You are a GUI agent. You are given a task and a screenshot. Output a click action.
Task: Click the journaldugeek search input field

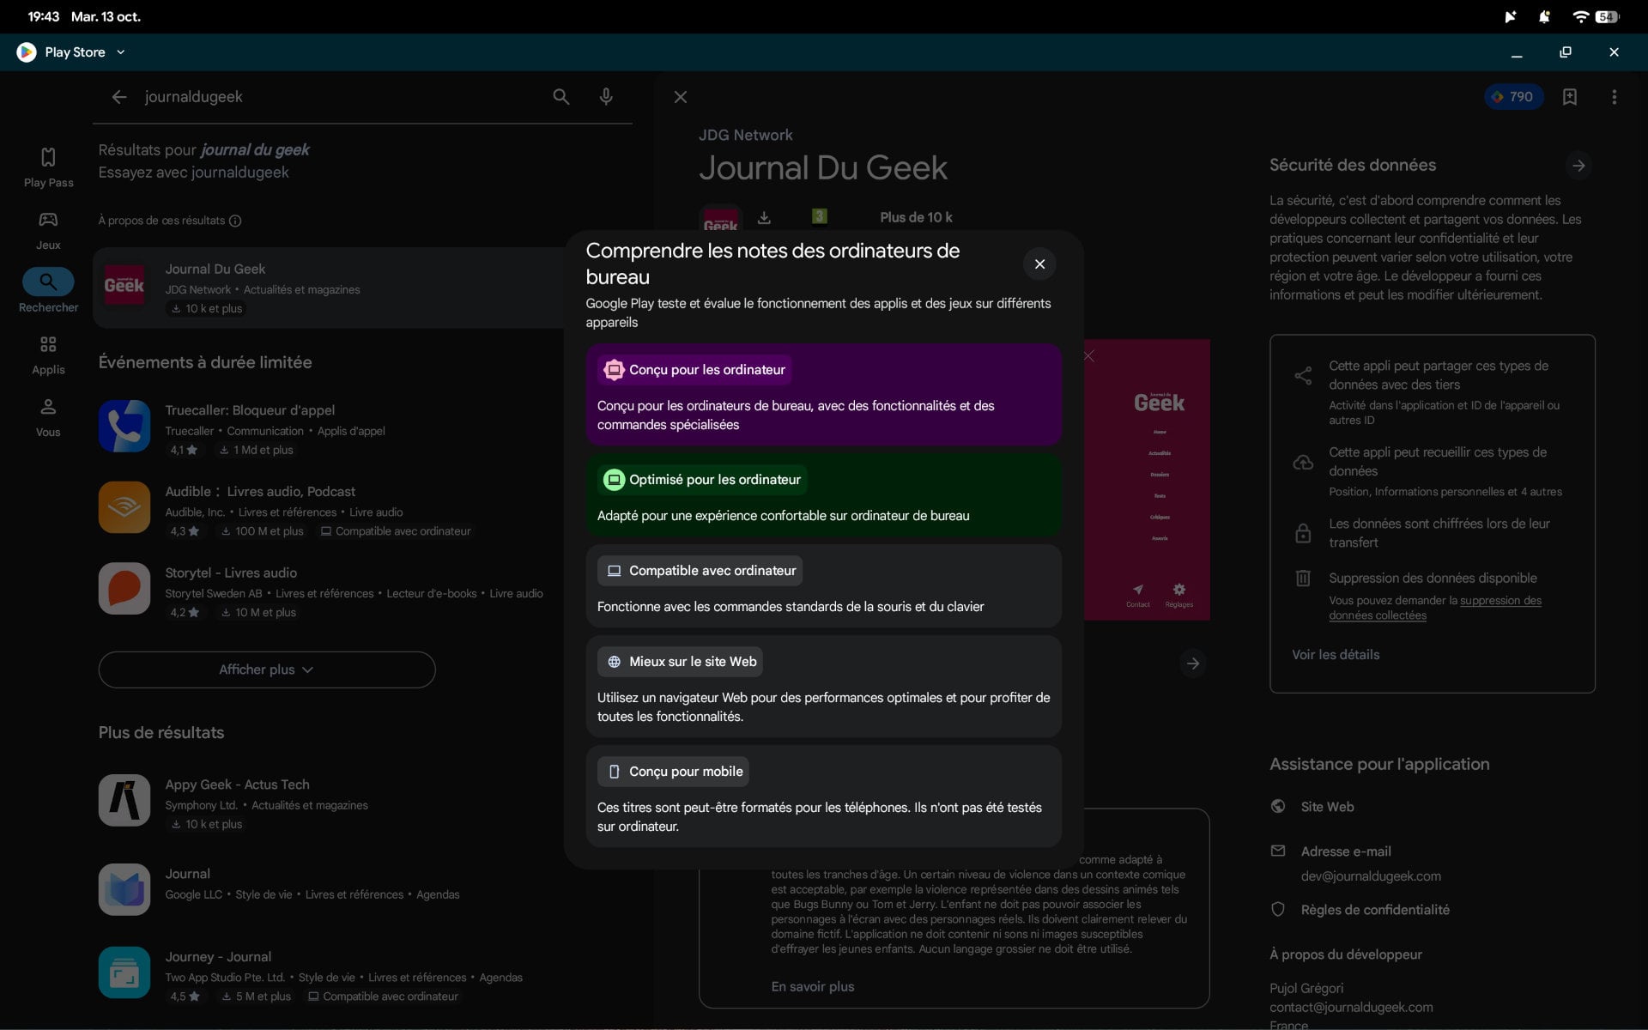coord(339,97)
